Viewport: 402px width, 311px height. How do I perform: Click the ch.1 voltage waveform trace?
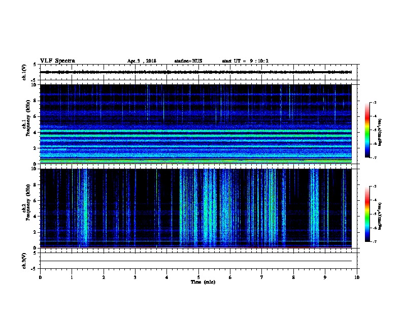point(196,72)
